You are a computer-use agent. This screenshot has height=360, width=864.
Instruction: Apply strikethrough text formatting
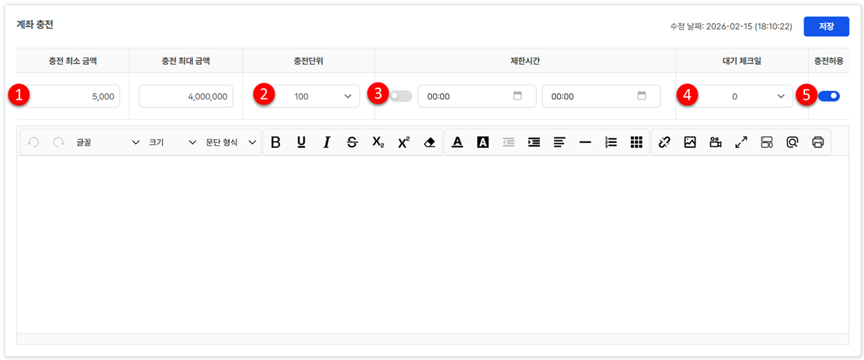click(x=352, y=142)
